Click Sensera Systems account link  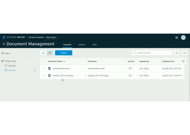[x=36, y=37]
